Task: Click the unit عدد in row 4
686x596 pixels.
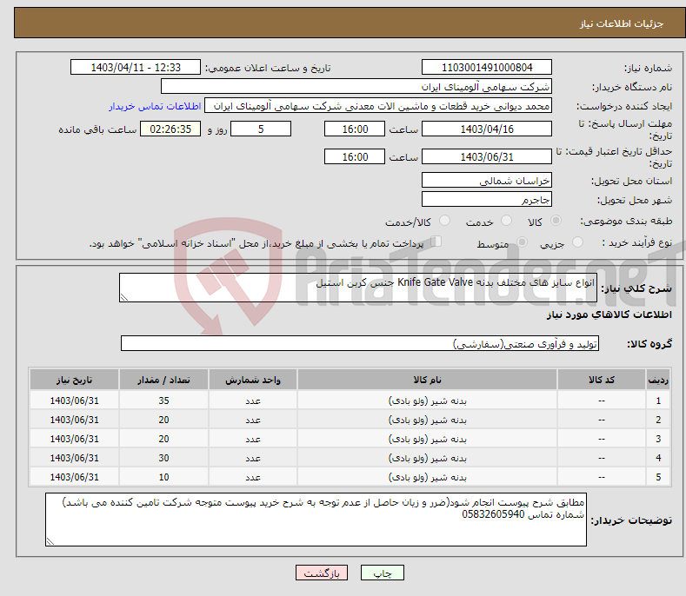Action: pyautogui.click(x=253, y=458)
